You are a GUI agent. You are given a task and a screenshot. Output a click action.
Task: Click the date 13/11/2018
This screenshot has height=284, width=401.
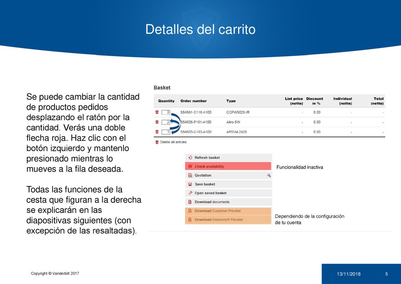pyautogui.click(x=348, y=274)
